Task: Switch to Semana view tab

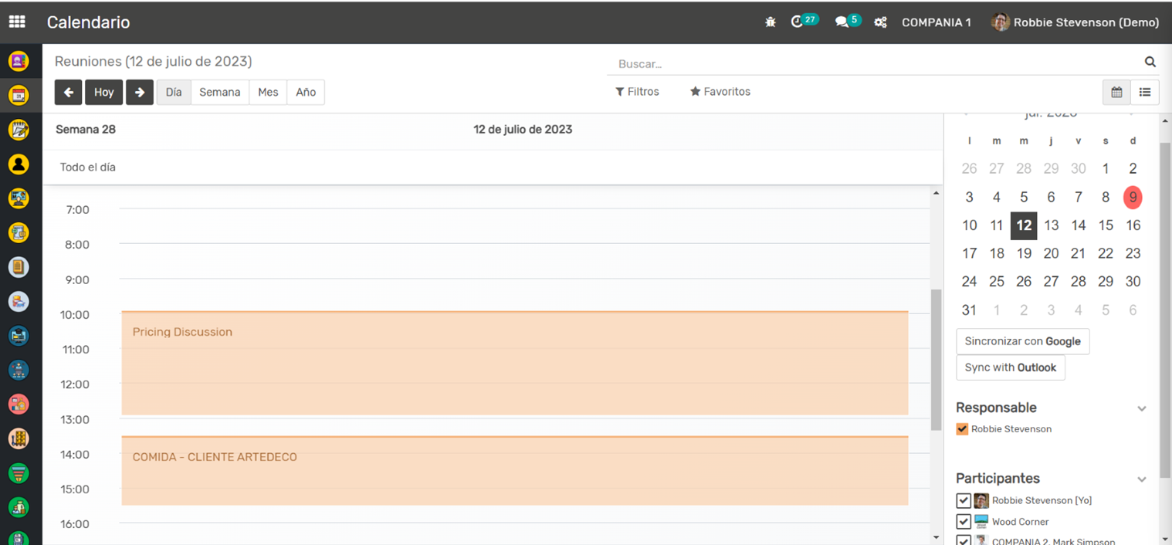Action: coord(219,92)
